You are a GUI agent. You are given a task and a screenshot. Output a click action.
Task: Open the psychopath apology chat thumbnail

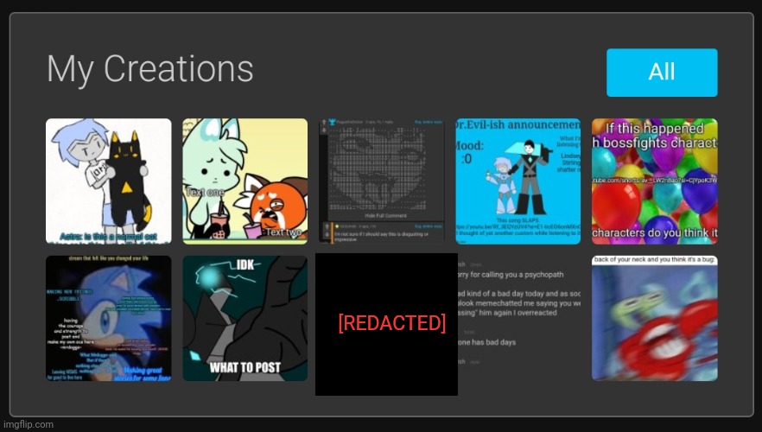pos(519,318)
